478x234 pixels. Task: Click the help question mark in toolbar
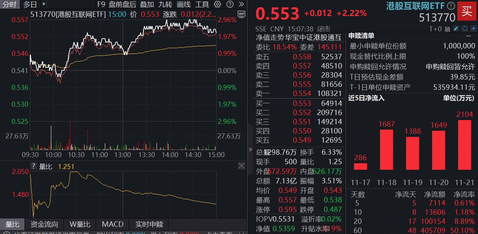230,5
